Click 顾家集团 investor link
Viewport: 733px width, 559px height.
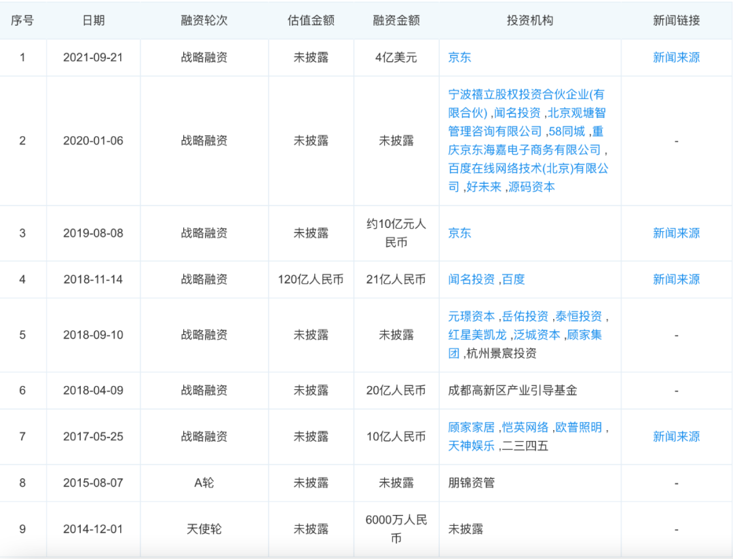584,334
